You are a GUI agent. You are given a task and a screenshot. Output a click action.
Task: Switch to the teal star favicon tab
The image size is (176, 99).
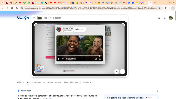[42, 3]
